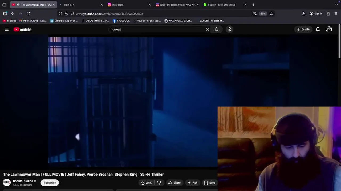341x191 pixels.
Task: Open the sidebar toggle icon left of back arrow
Action: point(5,14)
